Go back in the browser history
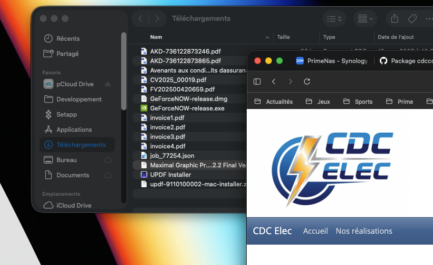433x265 pixels. point(274,82)
